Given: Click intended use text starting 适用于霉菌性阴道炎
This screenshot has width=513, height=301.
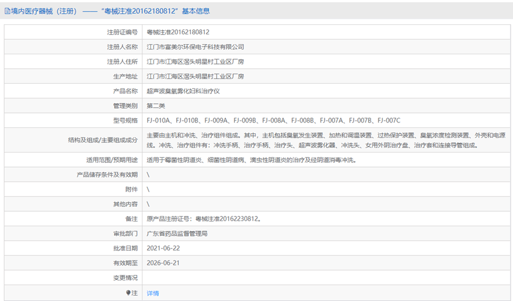Looking at the screenshot, I should tap(252, 160).
